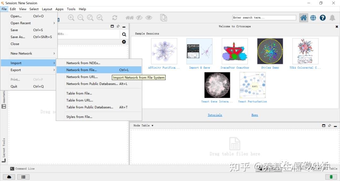
Task: Toggle the hide selected crossed-eye icon
Action: (x=139, y=18)
